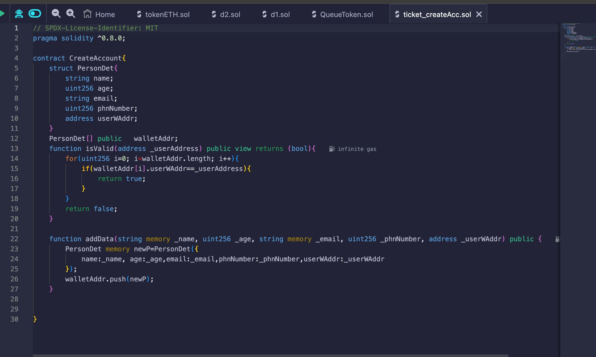Click the "return true;" statement
Screen dimensions: 596x357
122,179
